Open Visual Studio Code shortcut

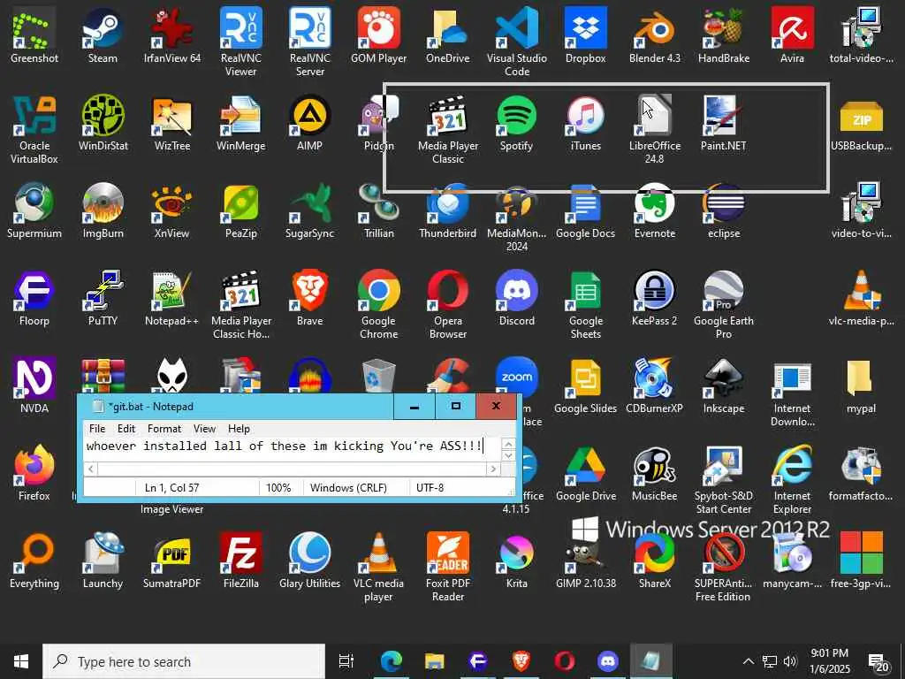(516, 42)
